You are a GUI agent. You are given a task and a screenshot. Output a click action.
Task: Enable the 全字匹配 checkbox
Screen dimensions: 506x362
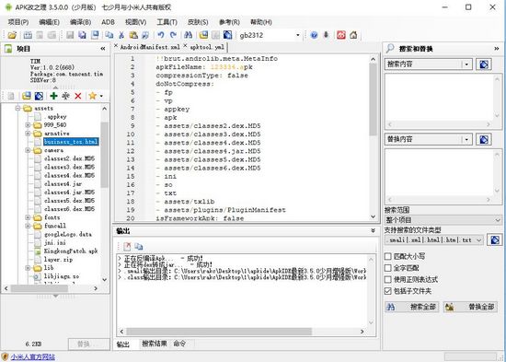coord(388,268)
